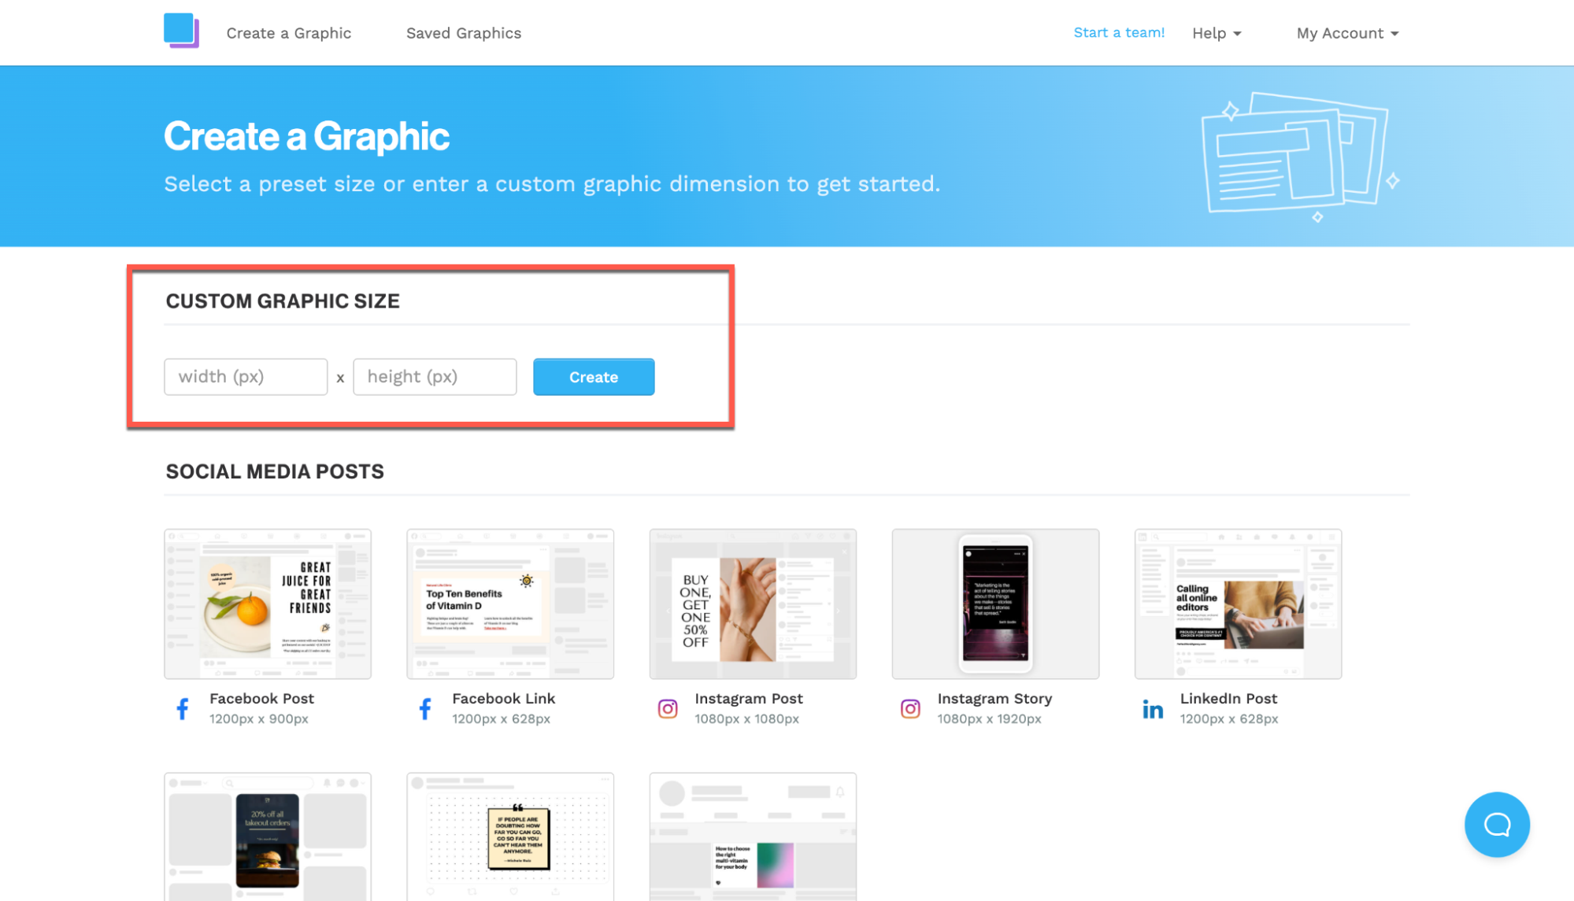Click the Start a team link
Image resolution: width=1574 pixels, height=901 pixels.
[1119, 31]
